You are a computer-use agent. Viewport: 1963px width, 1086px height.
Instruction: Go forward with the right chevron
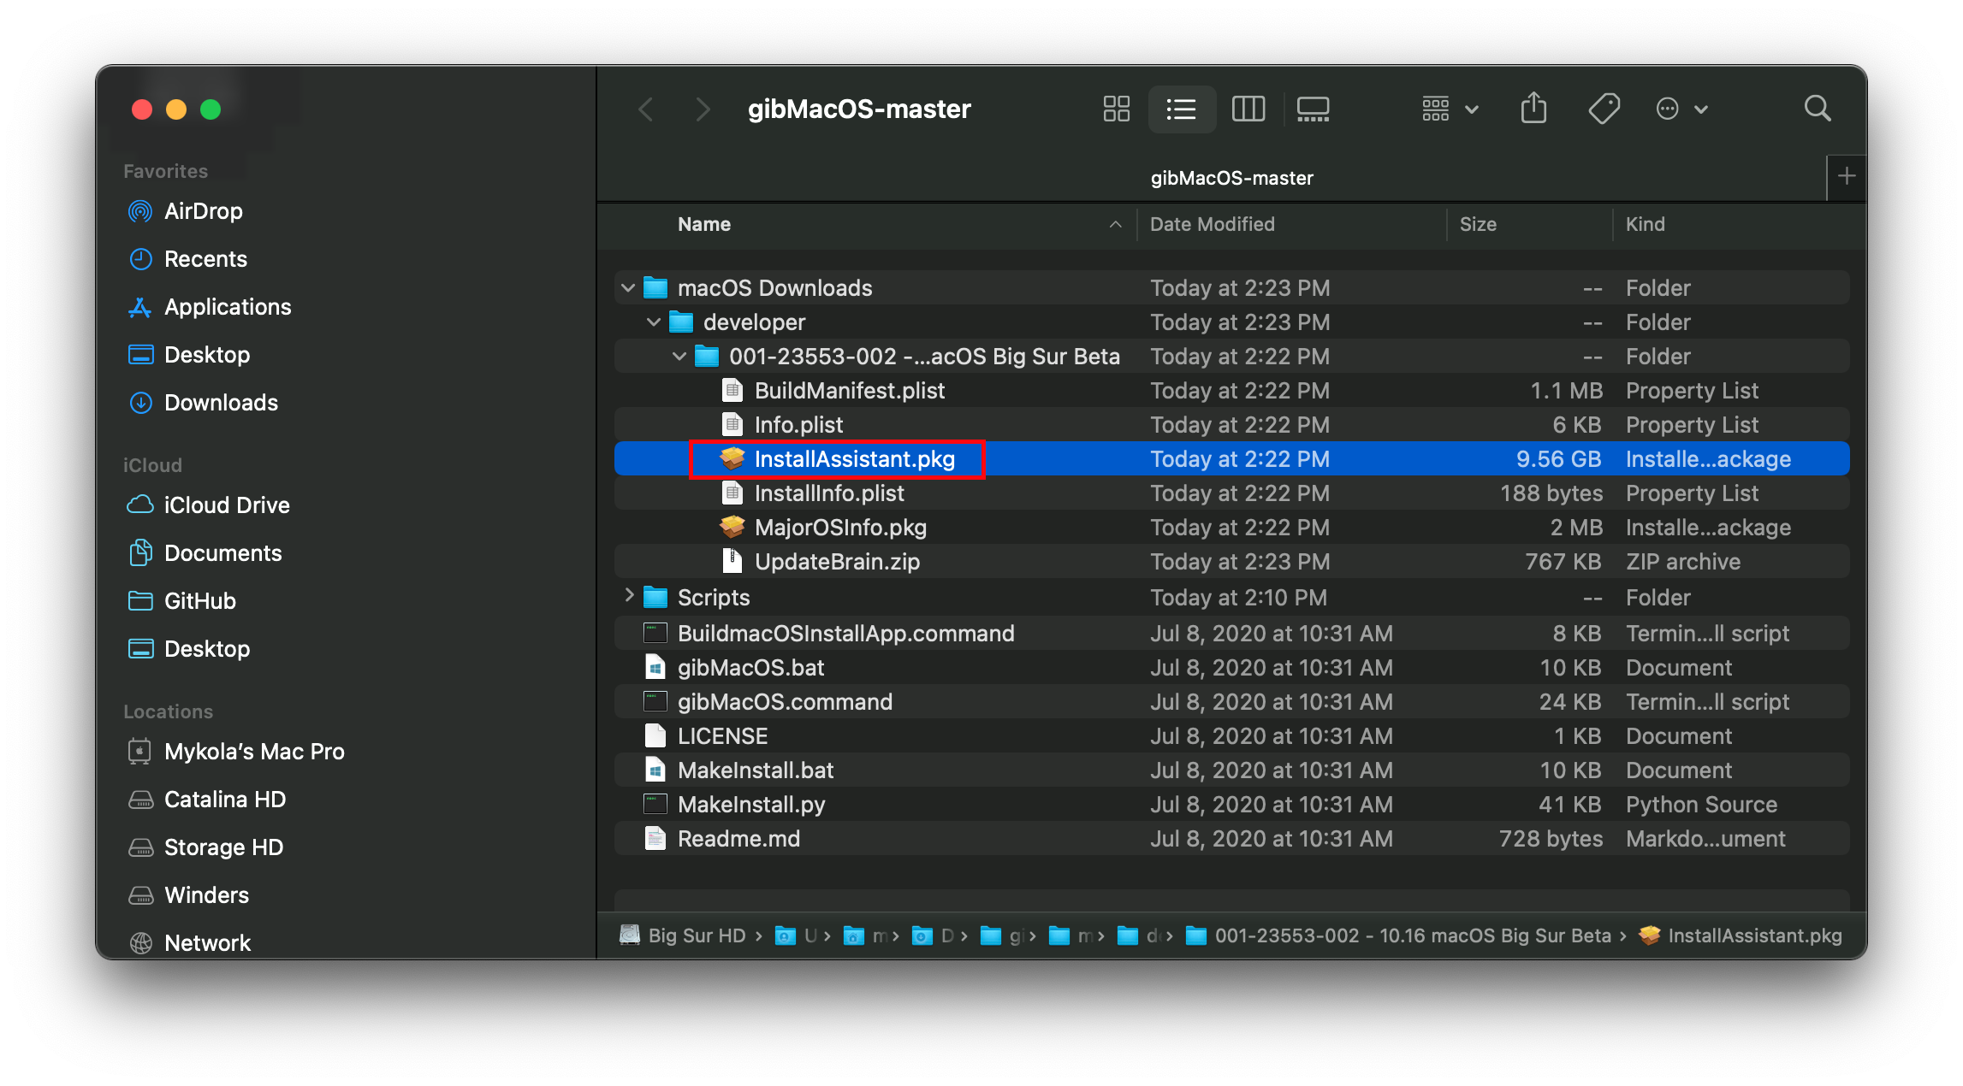click(703, 109)
